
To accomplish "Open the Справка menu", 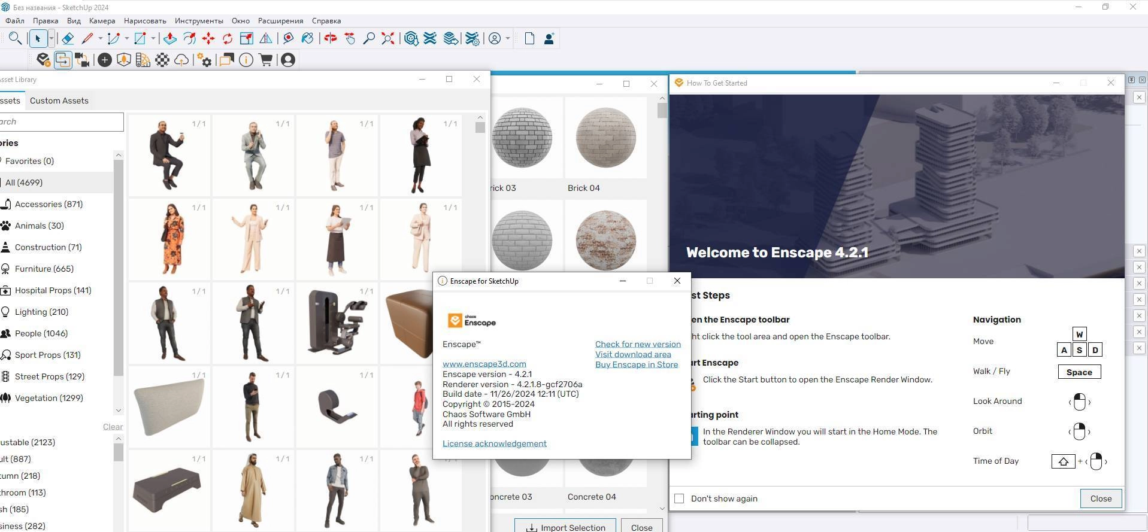I will coord(326,21).
